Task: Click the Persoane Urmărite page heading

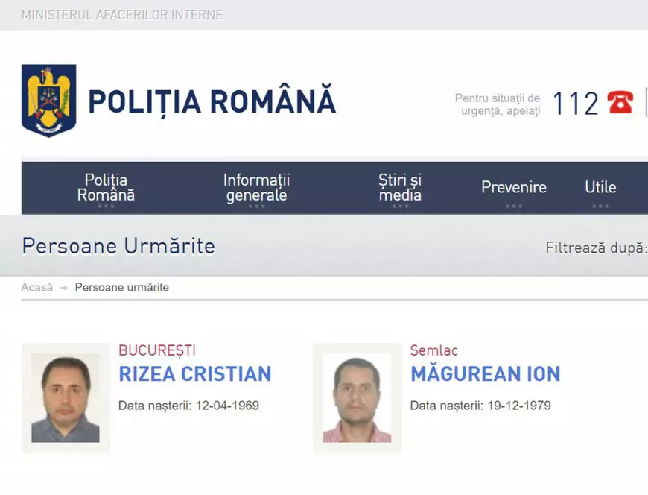Action: click(x=118, y=246)
